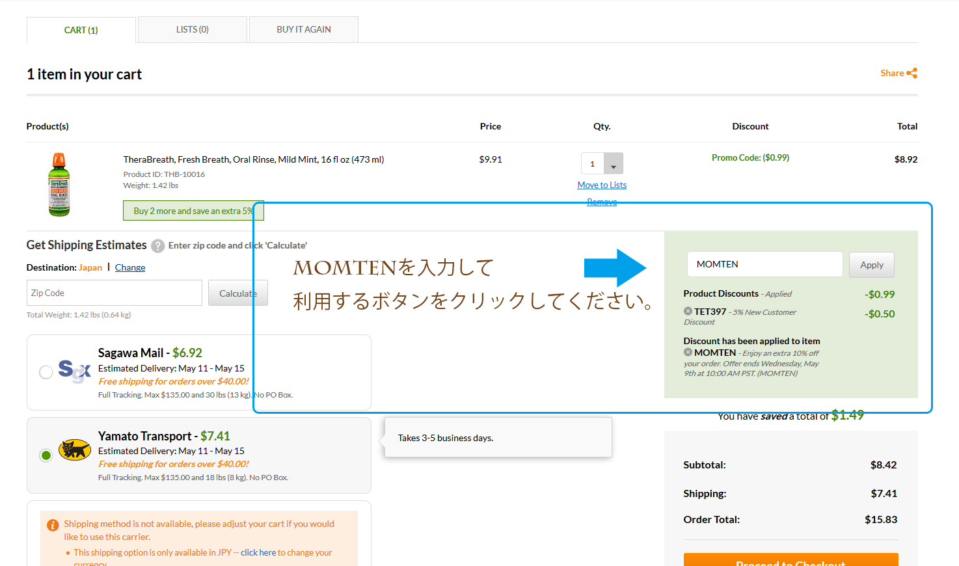Screen dimensions: 959x566
Task: Click 'Takes 3-5 business days.' tooltip text
Action: pos(446,438)
